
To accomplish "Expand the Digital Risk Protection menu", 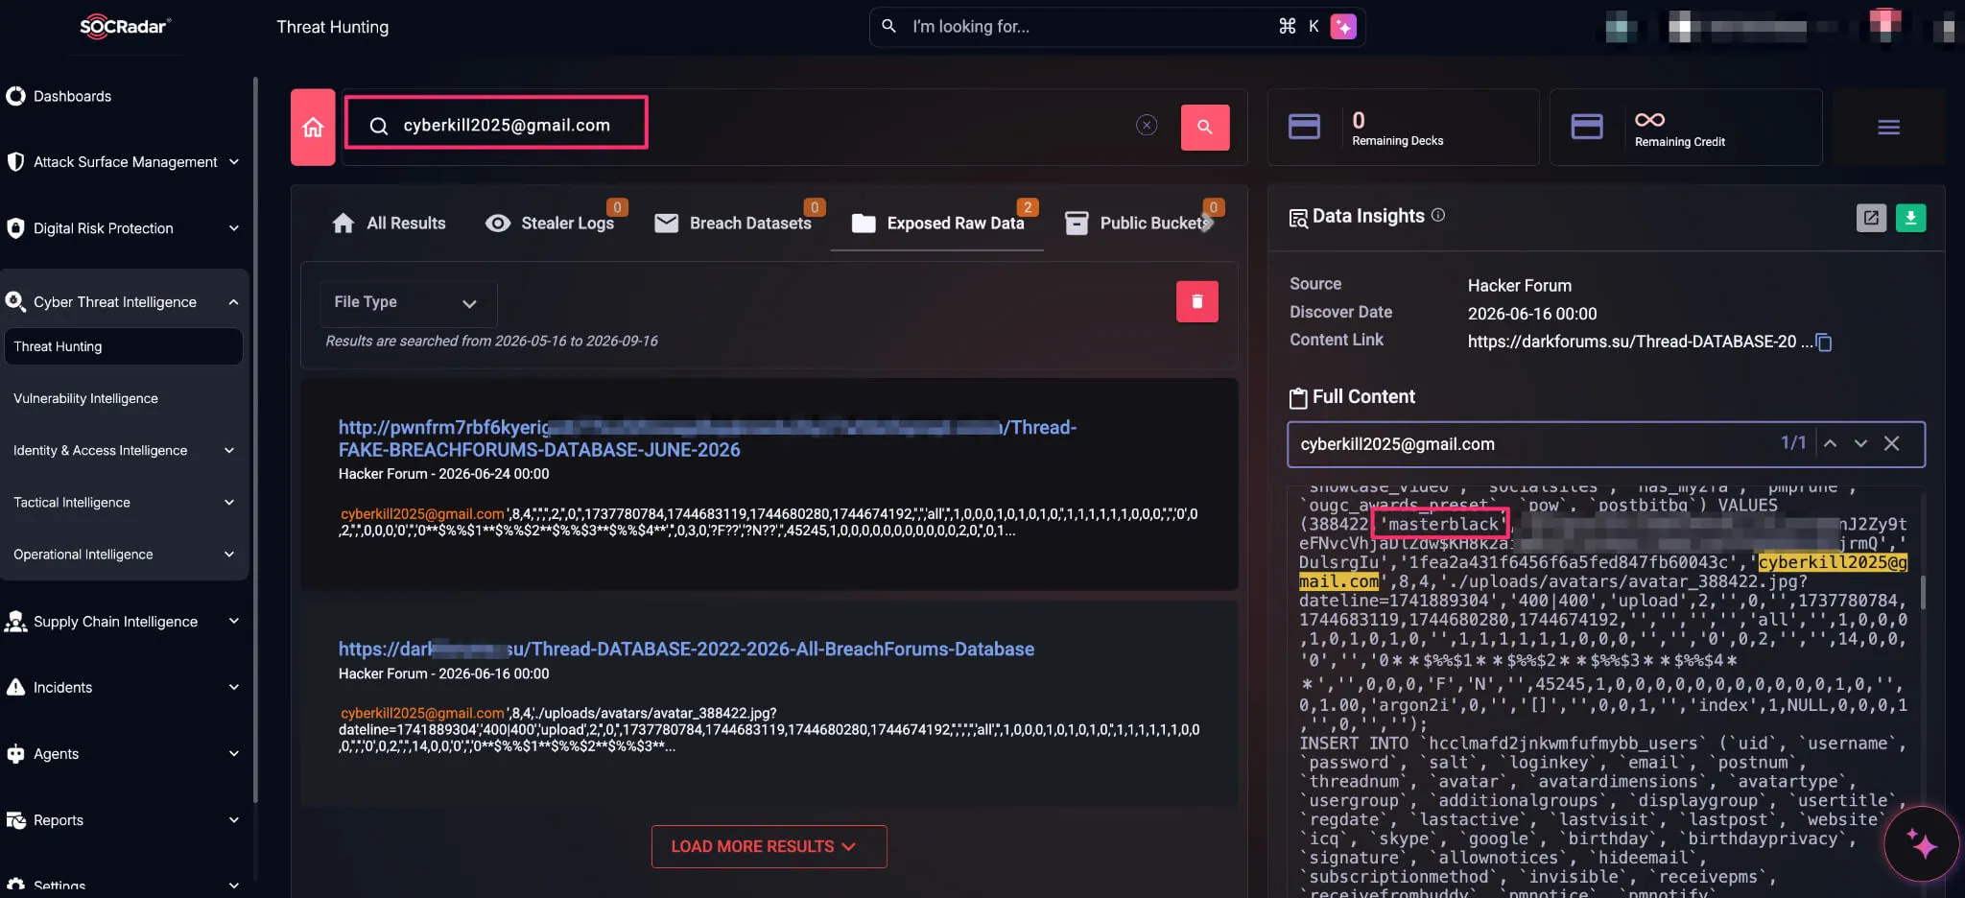I will (x=123, y=228).
